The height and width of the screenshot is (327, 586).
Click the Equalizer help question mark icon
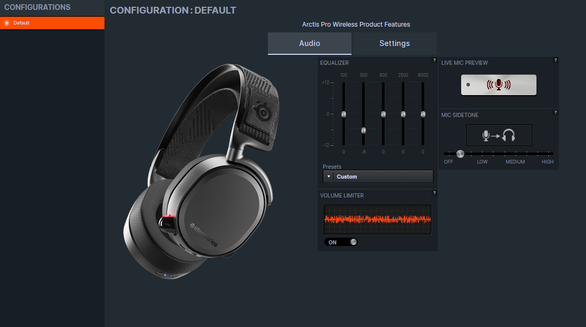tap(434, 60)
